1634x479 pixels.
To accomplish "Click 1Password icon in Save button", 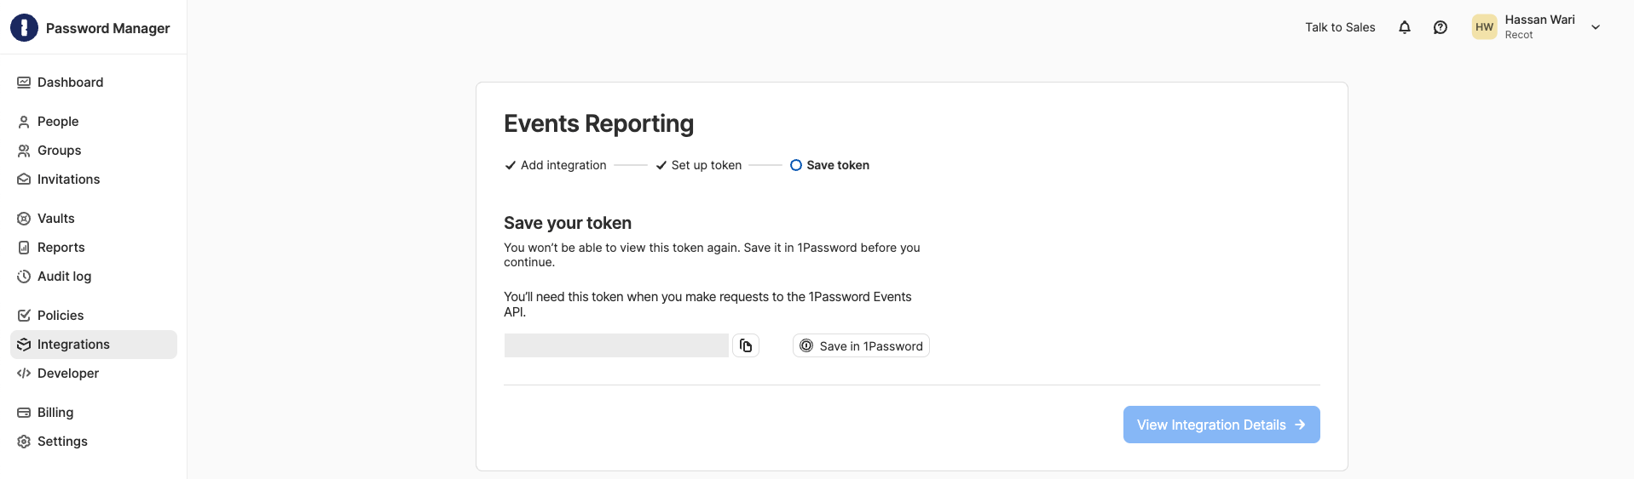I will tap(806, 345).
